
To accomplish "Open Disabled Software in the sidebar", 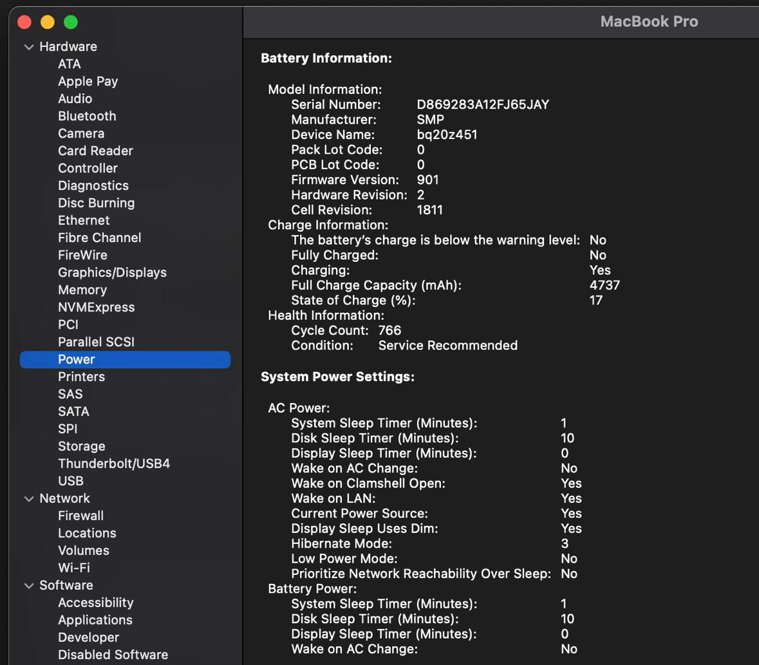I will pyautogui.click(x=113, y=655).
